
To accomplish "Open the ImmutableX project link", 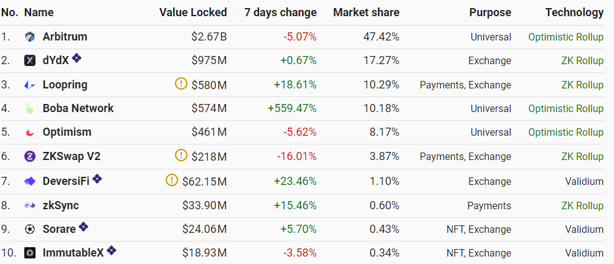I will [x=73, y=253].
